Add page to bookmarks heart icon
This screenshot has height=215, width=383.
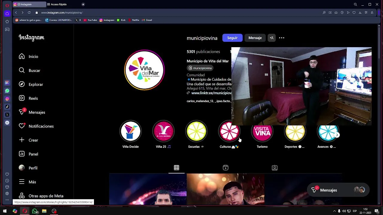click(354, 13)
